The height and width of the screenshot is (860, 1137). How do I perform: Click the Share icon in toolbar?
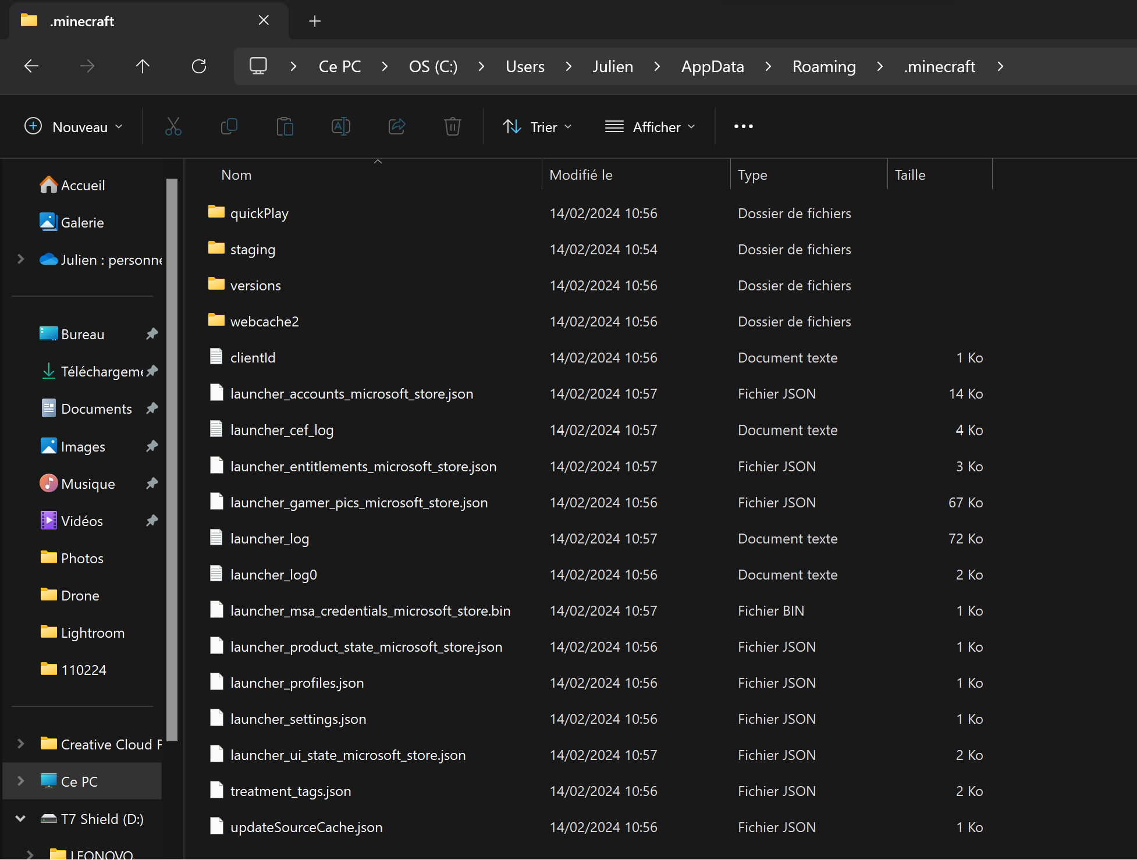click(x=397, y=126)
